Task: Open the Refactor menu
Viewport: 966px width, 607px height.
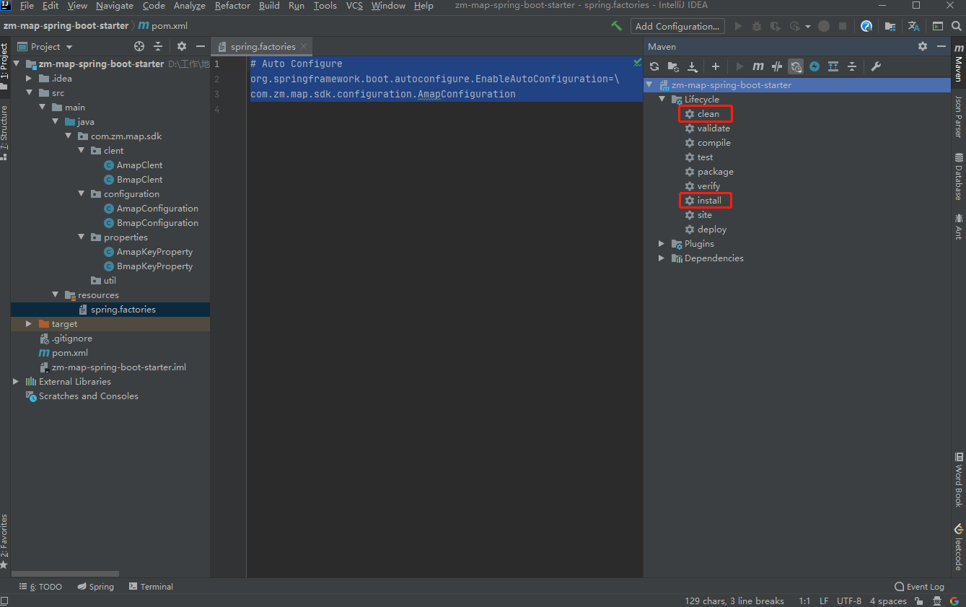Action: (x=232, y=6)
